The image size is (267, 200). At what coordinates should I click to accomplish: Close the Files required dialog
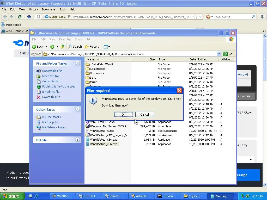tap(179, 90)
